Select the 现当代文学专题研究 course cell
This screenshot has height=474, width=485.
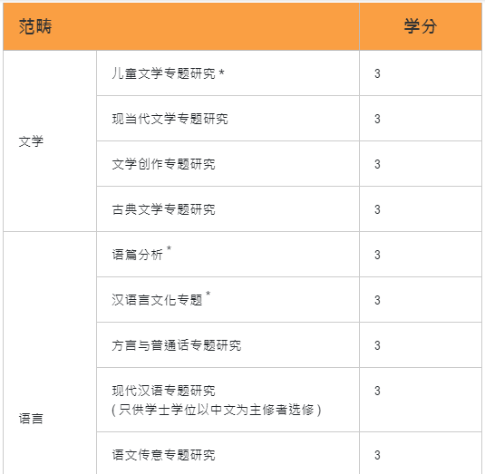tap(228, 119)
